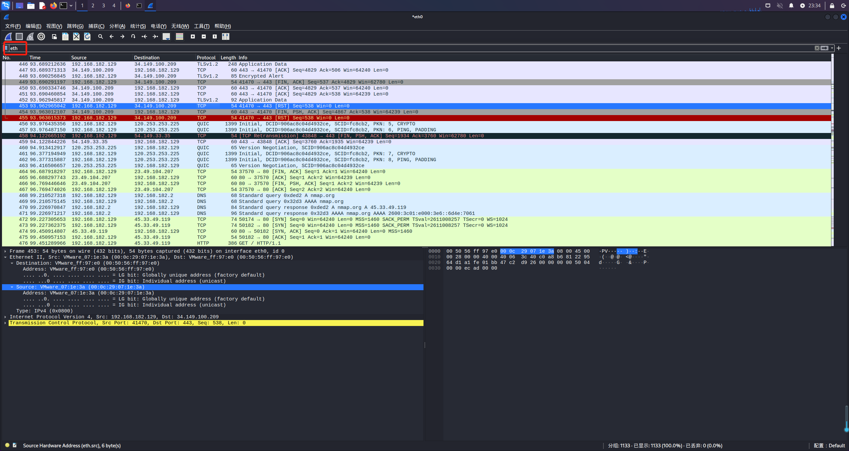The height and width of the screenshot is (451, 849).
Task: Expand the Frame 453 details
Action: coord(5,251)
